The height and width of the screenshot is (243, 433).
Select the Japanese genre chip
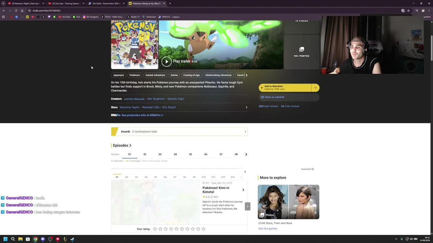click(x=118, y=75)
